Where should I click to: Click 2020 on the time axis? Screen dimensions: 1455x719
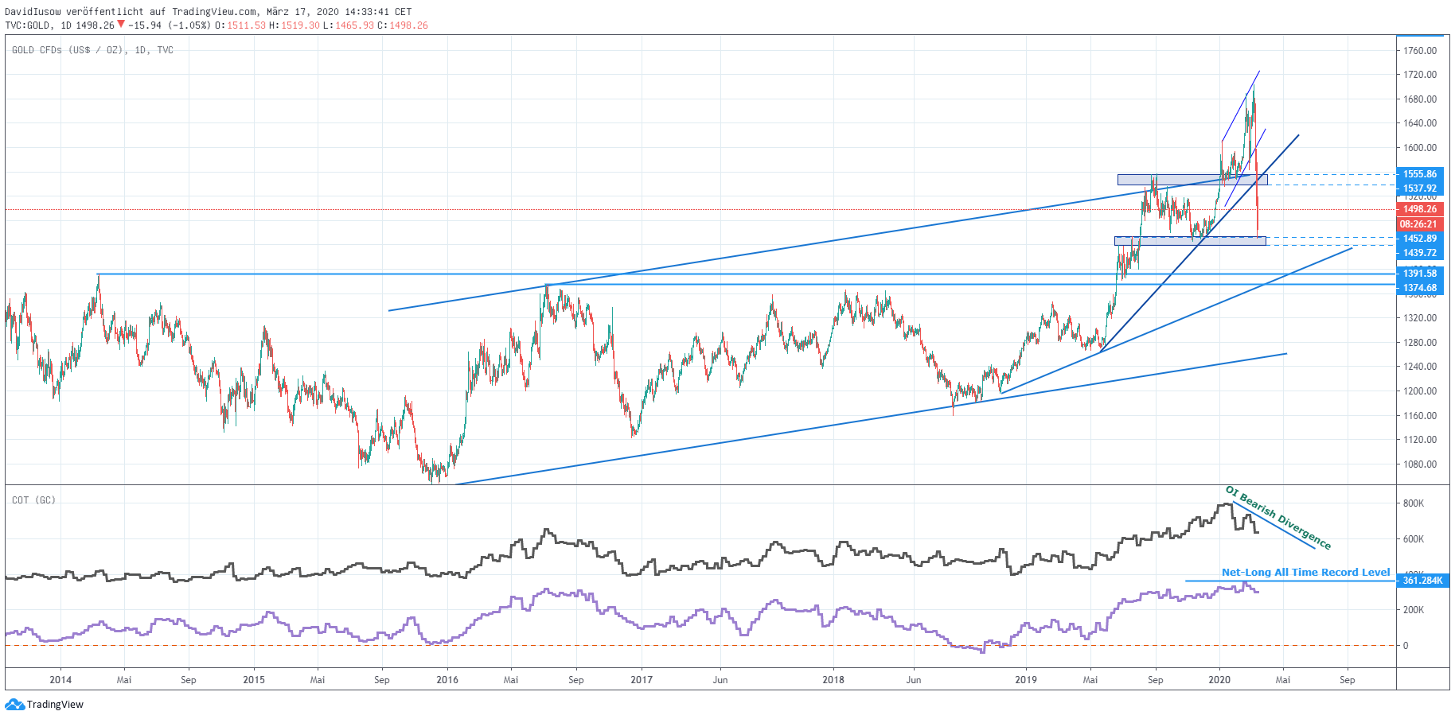click(x=1219, y=680)
